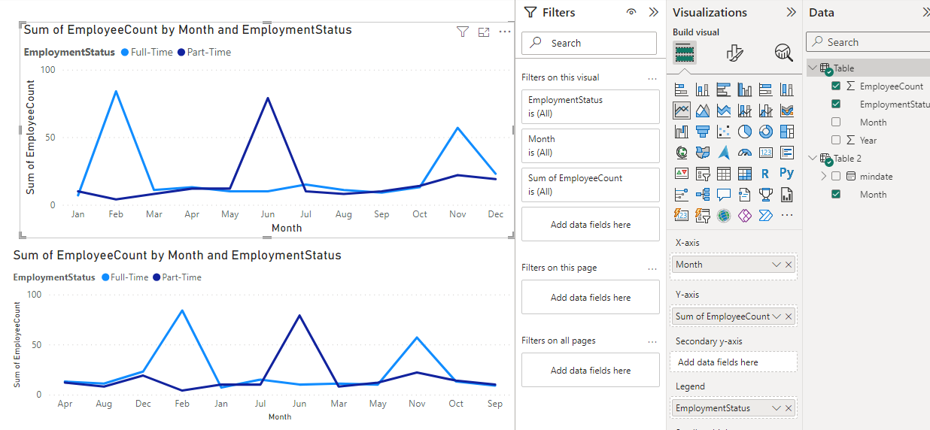
Task: Expand the EmploymentStatus filter card
Action: point(591,107)
